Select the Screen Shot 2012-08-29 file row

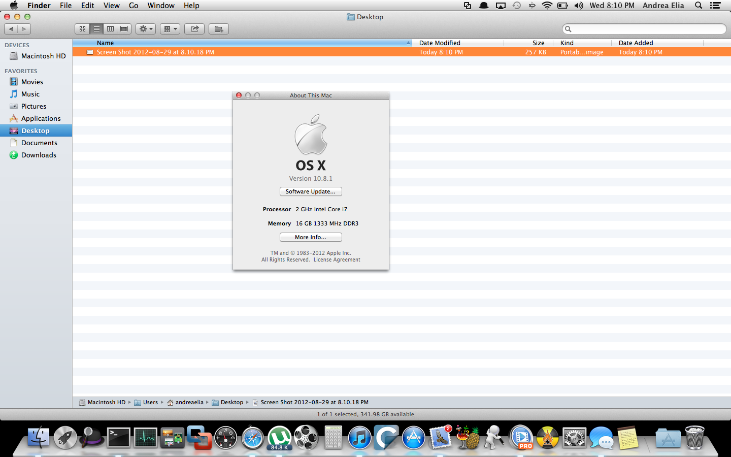point(402,52)
